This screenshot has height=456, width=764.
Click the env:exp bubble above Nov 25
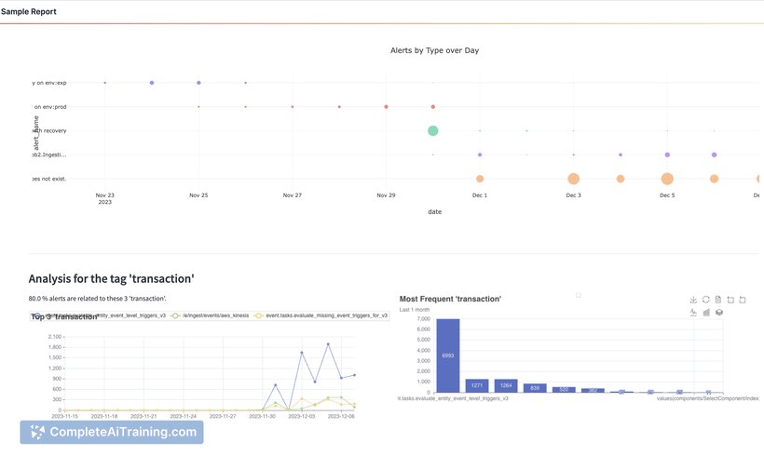pyautogui.click(x=198, y=83)
